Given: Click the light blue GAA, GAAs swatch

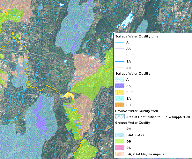Looking at the screenshot, I should (120, 135).
